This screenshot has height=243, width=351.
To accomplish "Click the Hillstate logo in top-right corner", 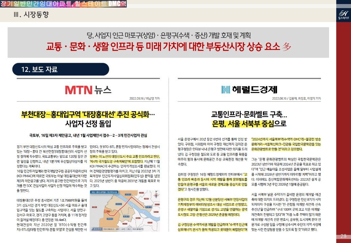I will 343,15.
